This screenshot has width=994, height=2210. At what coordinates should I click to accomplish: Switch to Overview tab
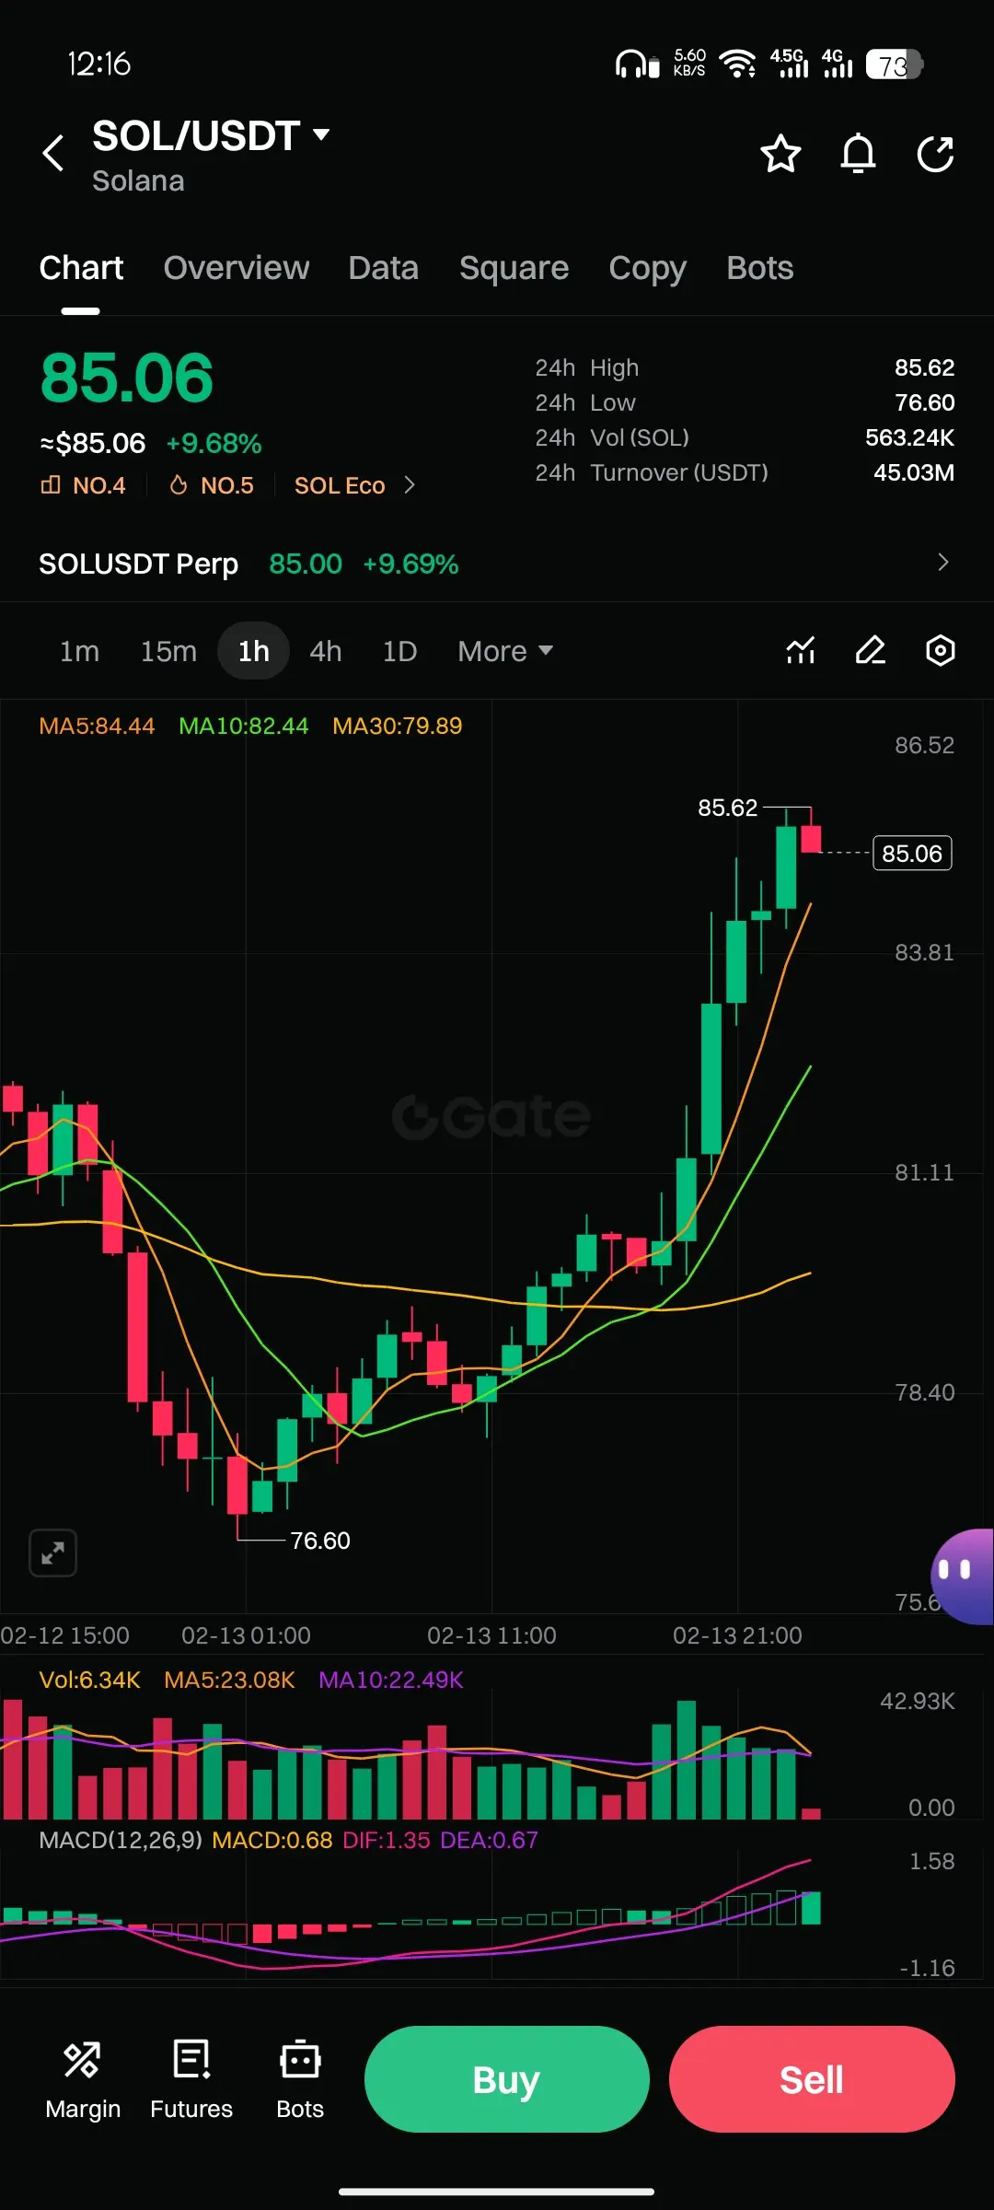(x=237, y=268)
